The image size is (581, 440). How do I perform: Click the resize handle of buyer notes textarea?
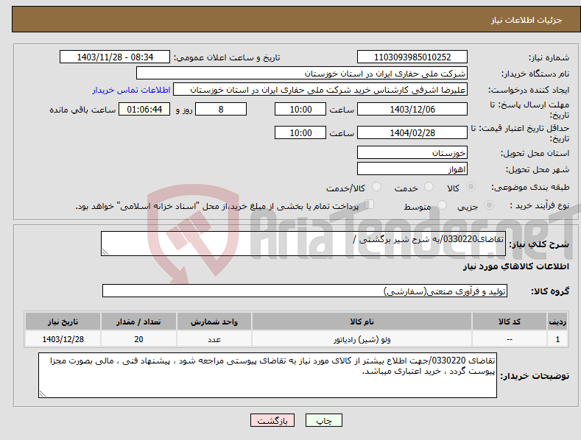pyautogui.click(x=43, y=394)
